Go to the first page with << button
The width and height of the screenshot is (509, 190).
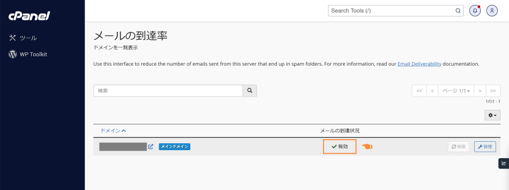[419, 91]
